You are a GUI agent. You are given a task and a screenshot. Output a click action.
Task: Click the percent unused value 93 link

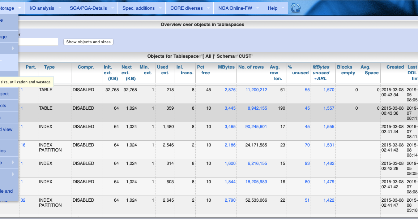(x=307, y=163)
